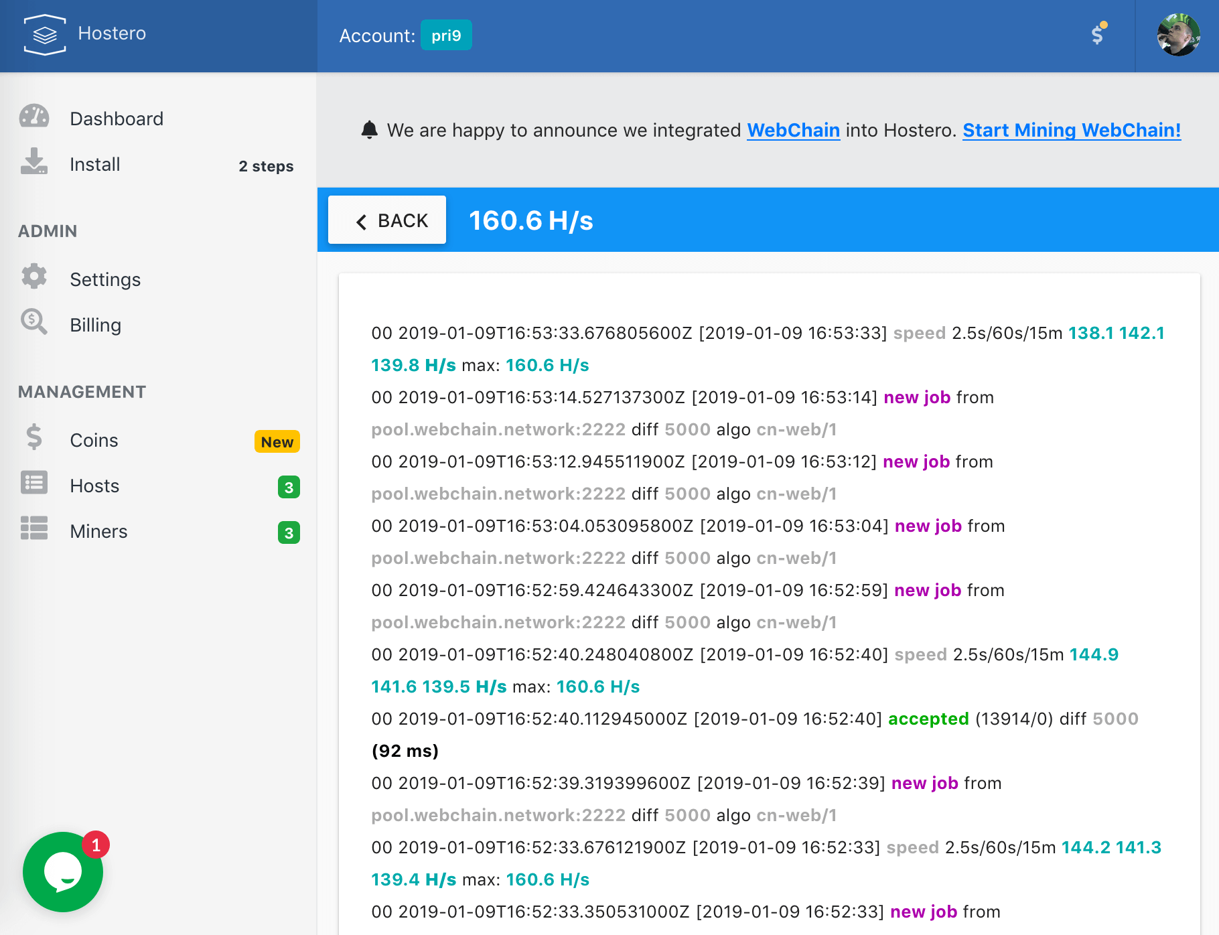Click the pri9 account badge

[x=446, y=35]
